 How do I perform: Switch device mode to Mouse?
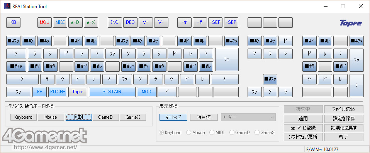click(51, 117)
